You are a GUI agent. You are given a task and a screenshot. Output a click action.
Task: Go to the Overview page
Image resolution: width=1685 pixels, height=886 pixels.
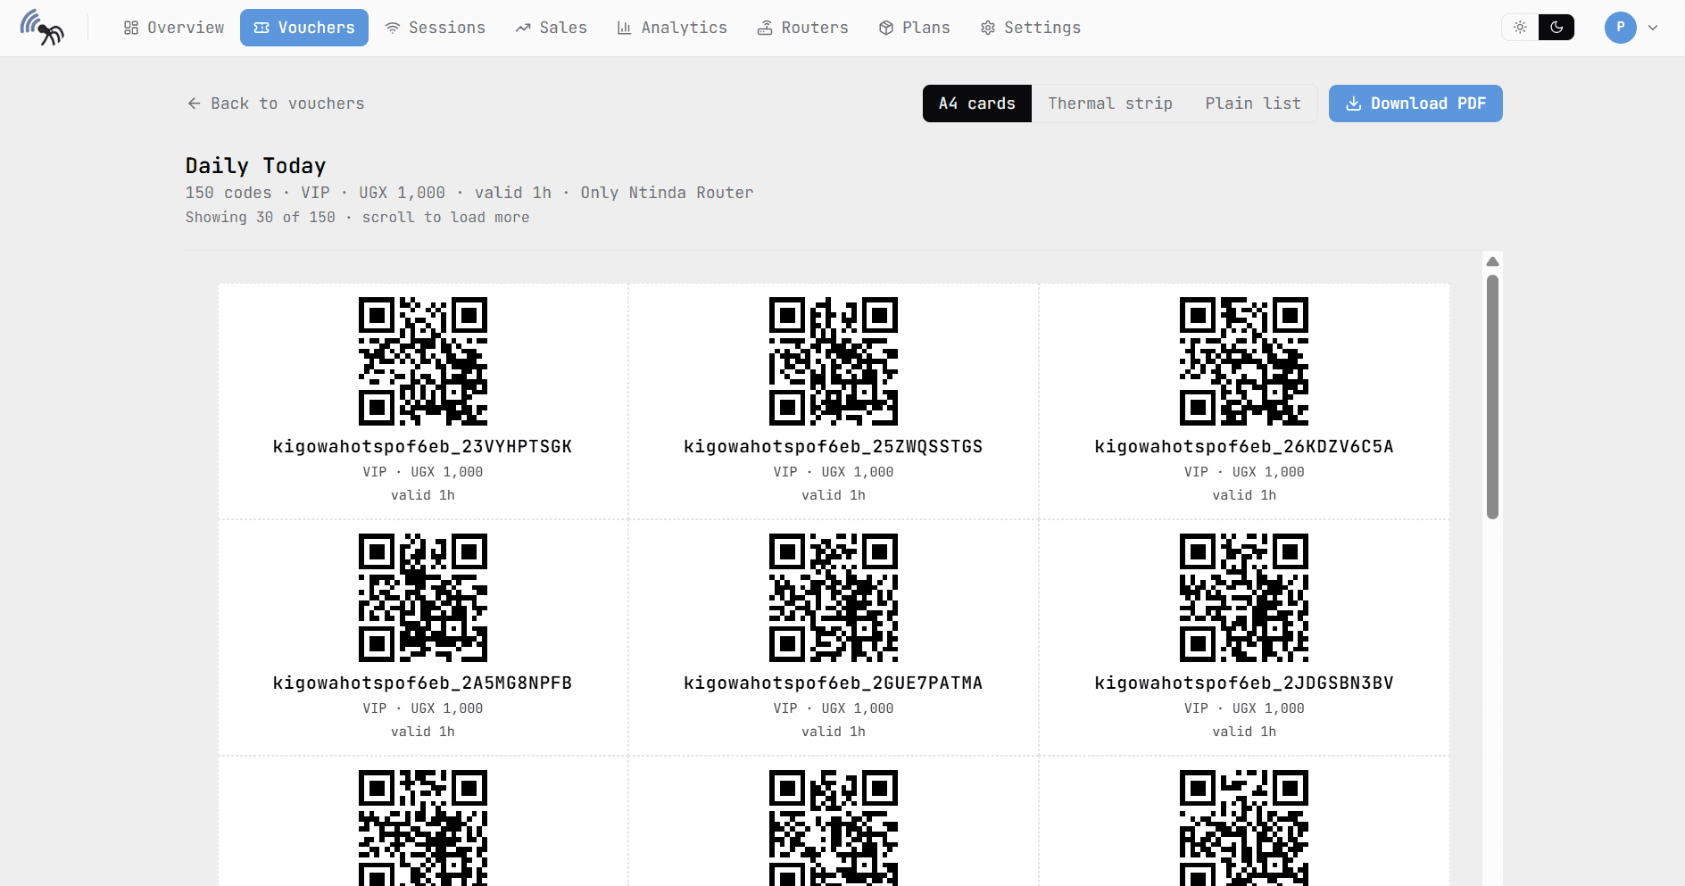174,28
